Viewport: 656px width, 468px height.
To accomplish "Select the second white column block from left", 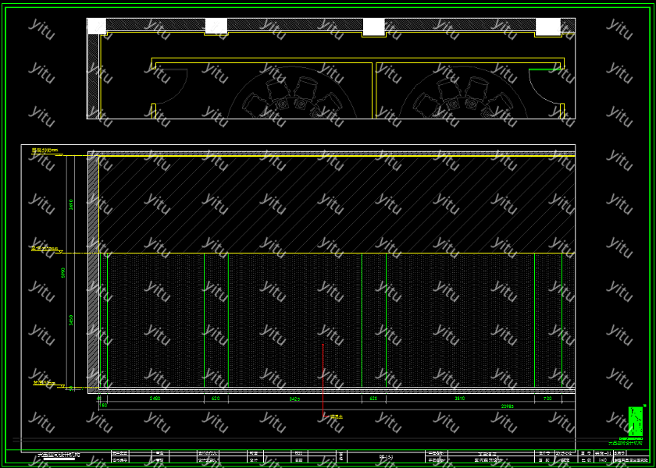I will pyautogui.click(x=216, y=27).
